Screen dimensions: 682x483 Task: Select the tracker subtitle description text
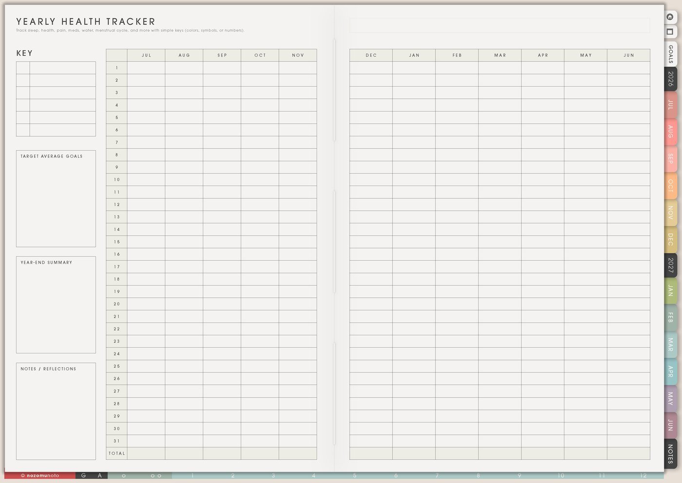130,30
